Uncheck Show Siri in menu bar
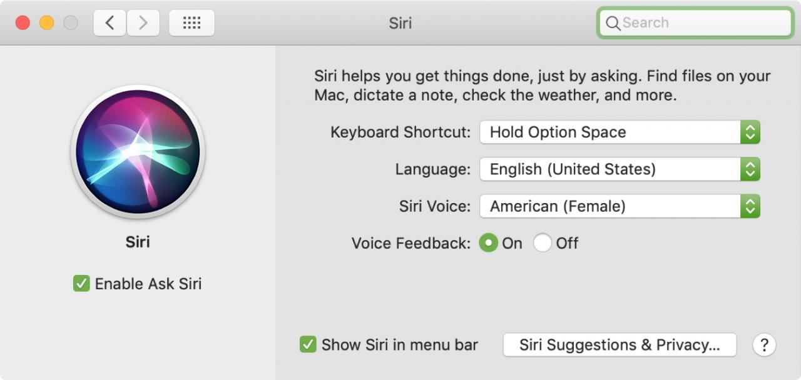801x380 pixels. point(308,344)
